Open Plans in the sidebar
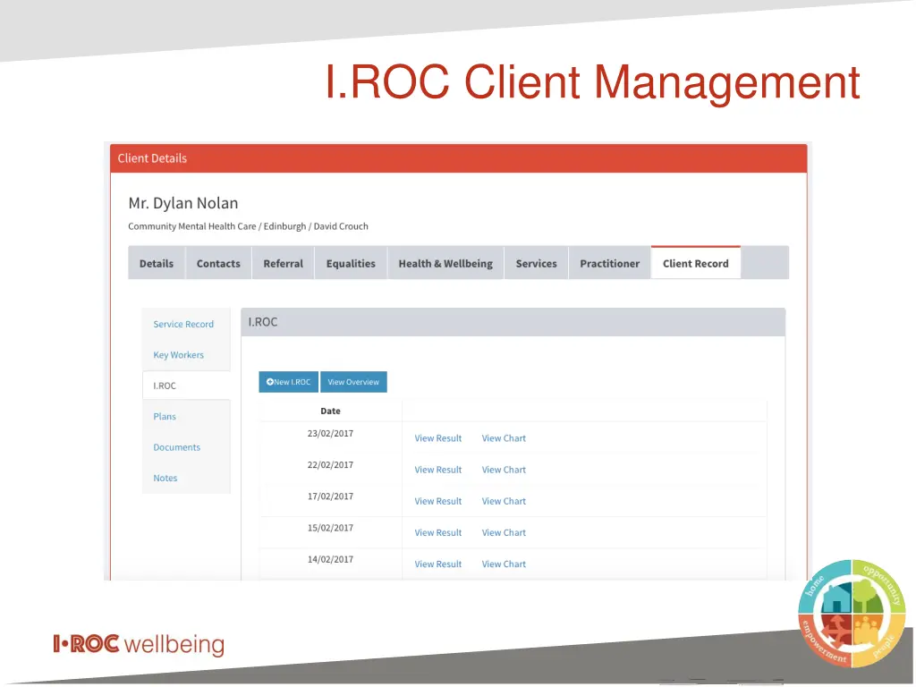The width and height of the screenshot is (916, 687). [165, 417]
